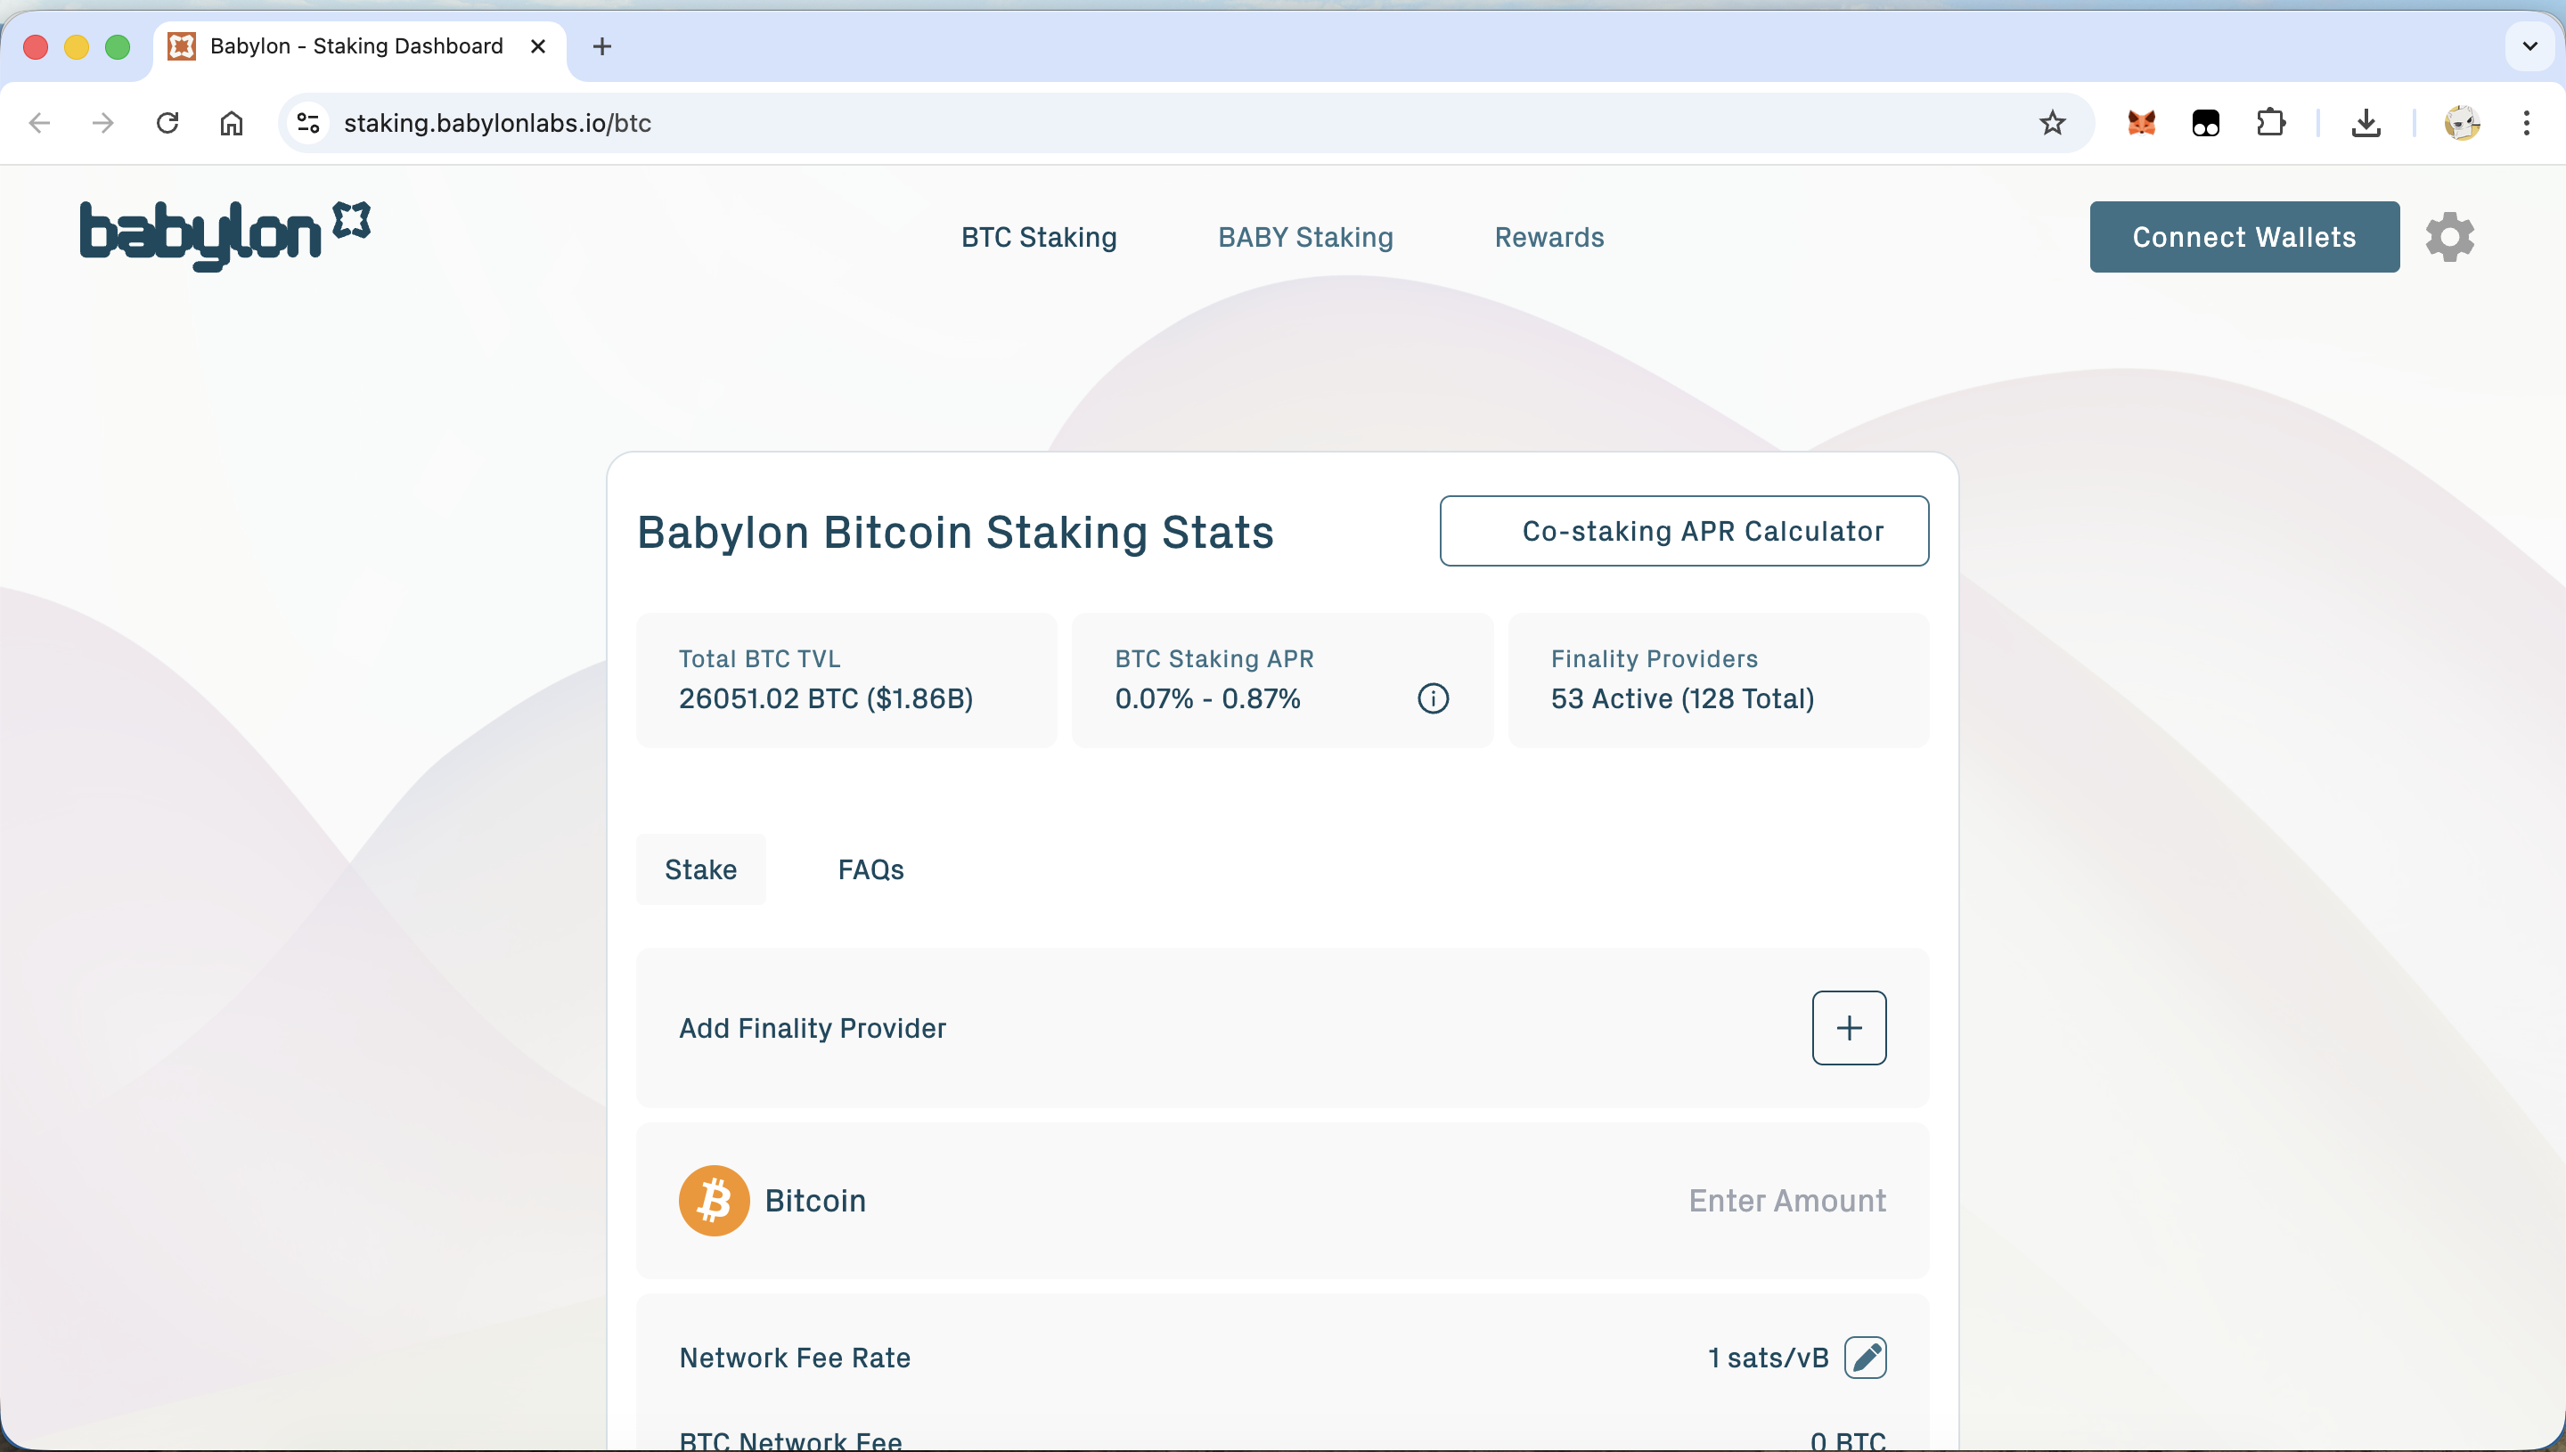This screenshot has height=1452, width=2566.
Task: Click the plus icon to add a finality provider
Action: (x=1848, y=1027)
